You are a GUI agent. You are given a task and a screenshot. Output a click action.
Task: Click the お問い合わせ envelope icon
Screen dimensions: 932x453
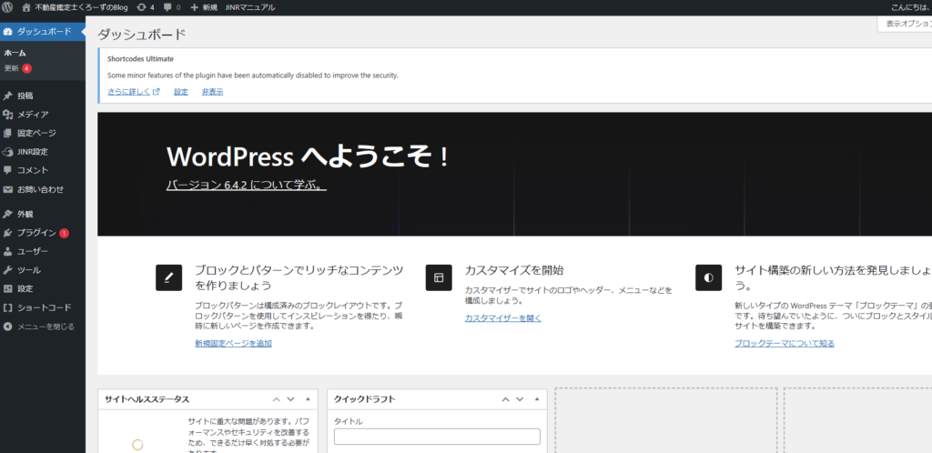pyautogui.click(x=7, y=190)
